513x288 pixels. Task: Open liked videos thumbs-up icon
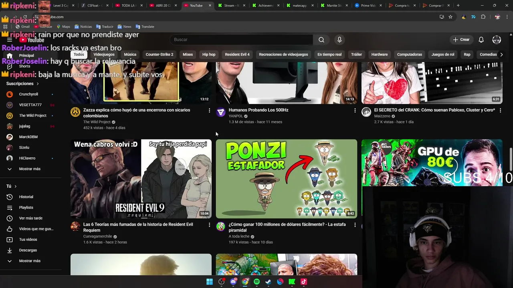pyautogui.click(x=10, y=229)
